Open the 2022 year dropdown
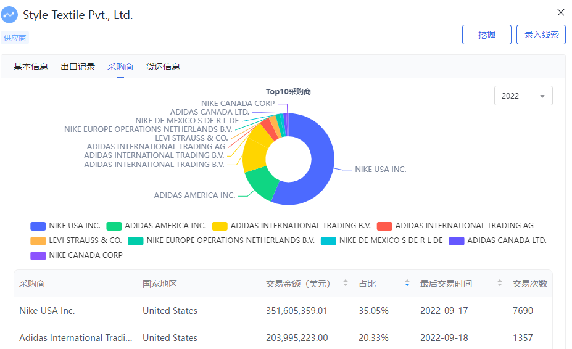Screen dimensions: 572x349 [x=523, y=96]
